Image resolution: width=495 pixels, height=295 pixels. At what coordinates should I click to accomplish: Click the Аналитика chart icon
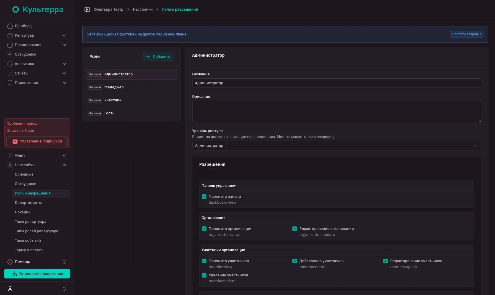tap(10, 64)
